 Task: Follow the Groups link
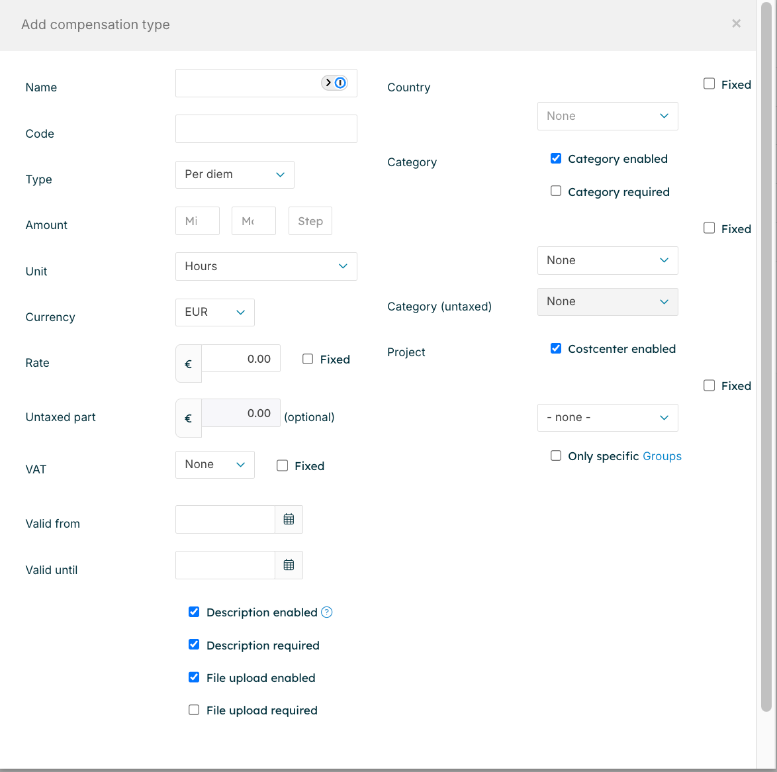[x=662, y=456]
